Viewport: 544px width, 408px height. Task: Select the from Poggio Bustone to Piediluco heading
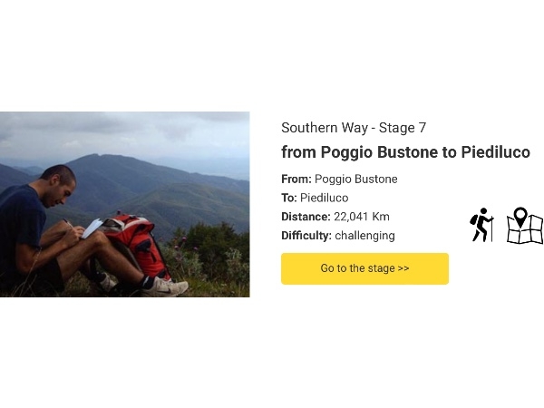(405, 152)
